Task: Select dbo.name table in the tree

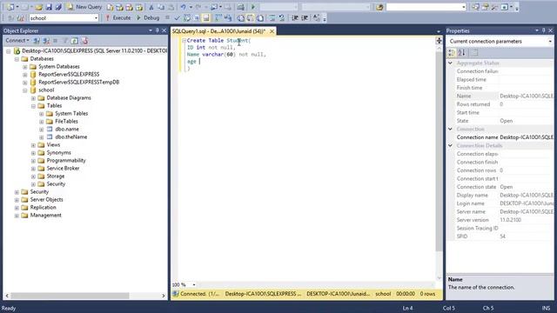Action: coord(67,130)
